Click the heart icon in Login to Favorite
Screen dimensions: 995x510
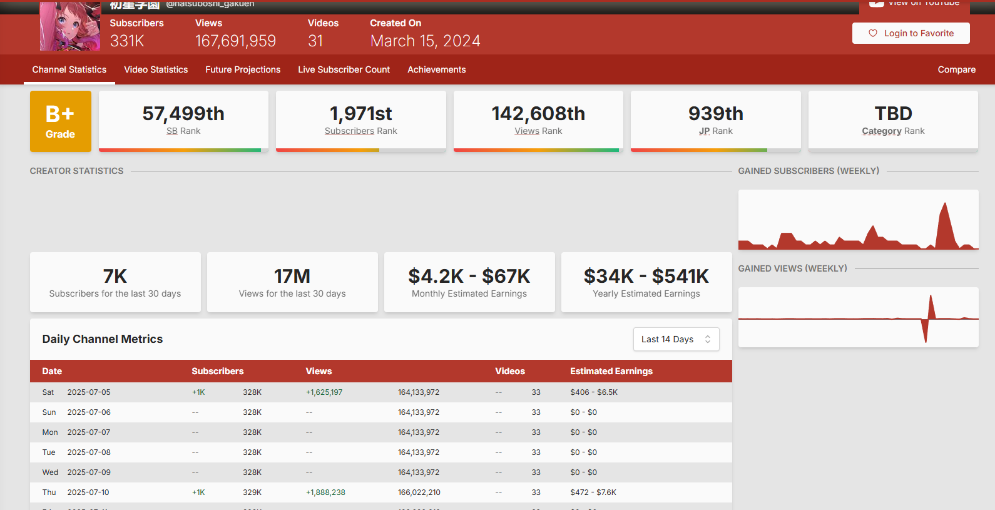click(x=873, y=33)
